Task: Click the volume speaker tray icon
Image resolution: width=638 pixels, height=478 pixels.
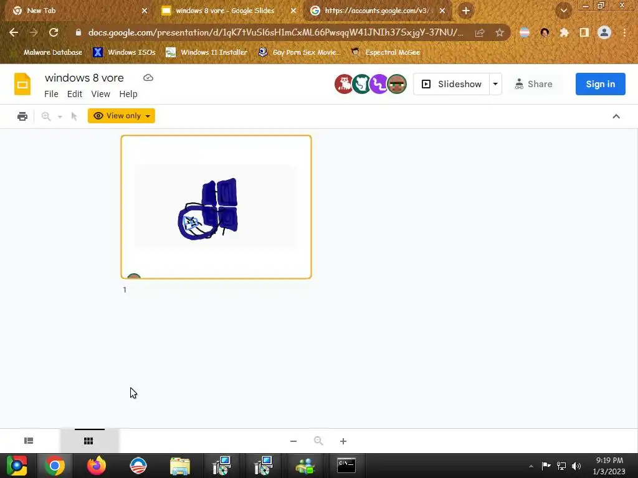Action: point(576,466)
